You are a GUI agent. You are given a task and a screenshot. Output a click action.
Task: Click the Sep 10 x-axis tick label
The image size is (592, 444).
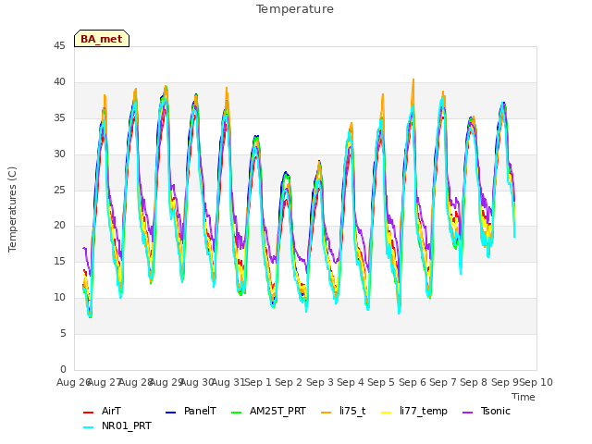pyautogui.click(x=536, y=382)
